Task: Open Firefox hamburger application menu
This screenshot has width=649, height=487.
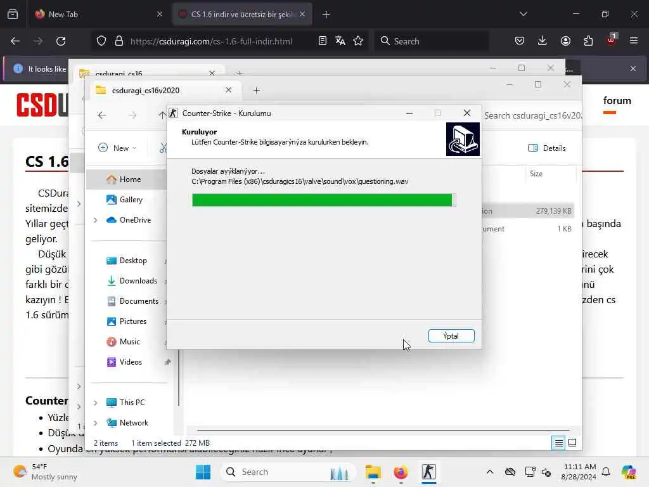Action: point(634,41)
